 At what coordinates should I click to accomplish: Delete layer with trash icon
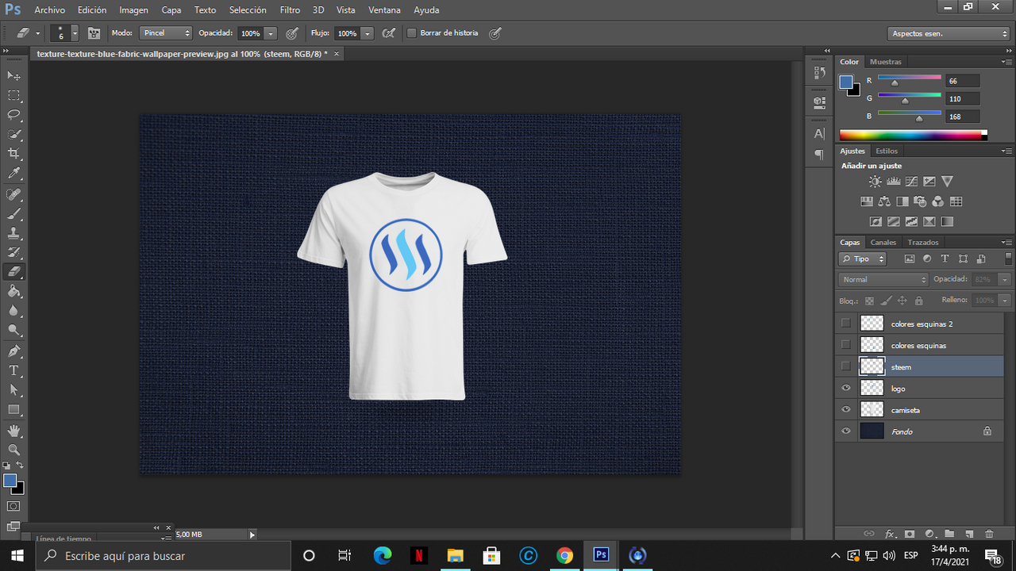[x=989, y=534]
